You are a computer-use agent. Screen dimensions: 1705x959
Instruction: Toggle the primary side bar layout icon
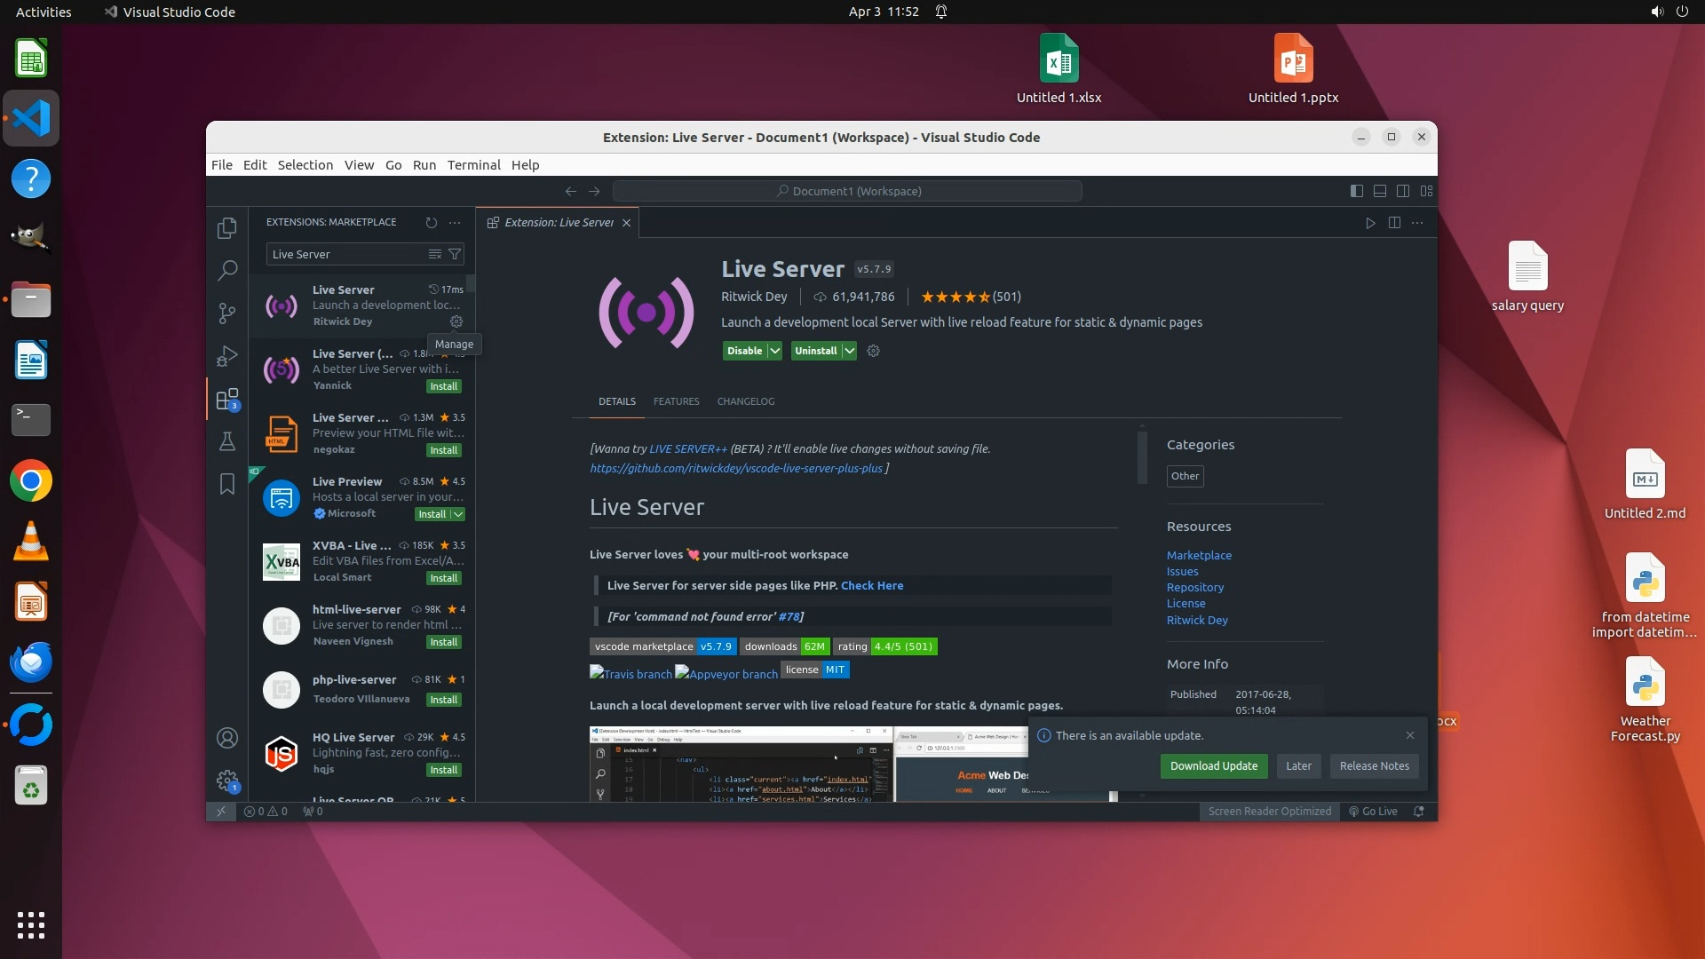click(x=1356, y=191)
